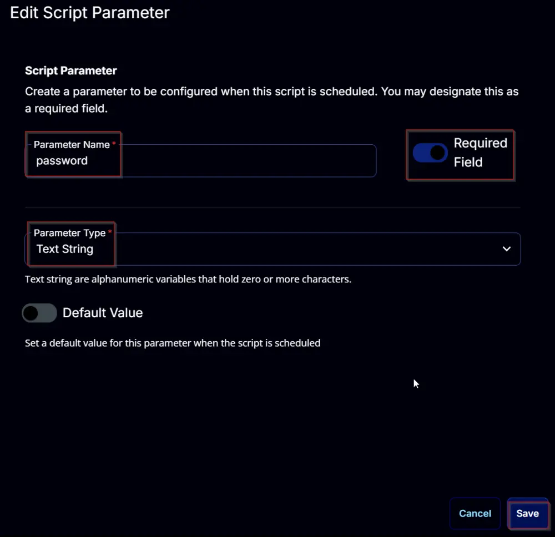
Task: Click the 'Script Parameter' section heading
Action: 71,70
